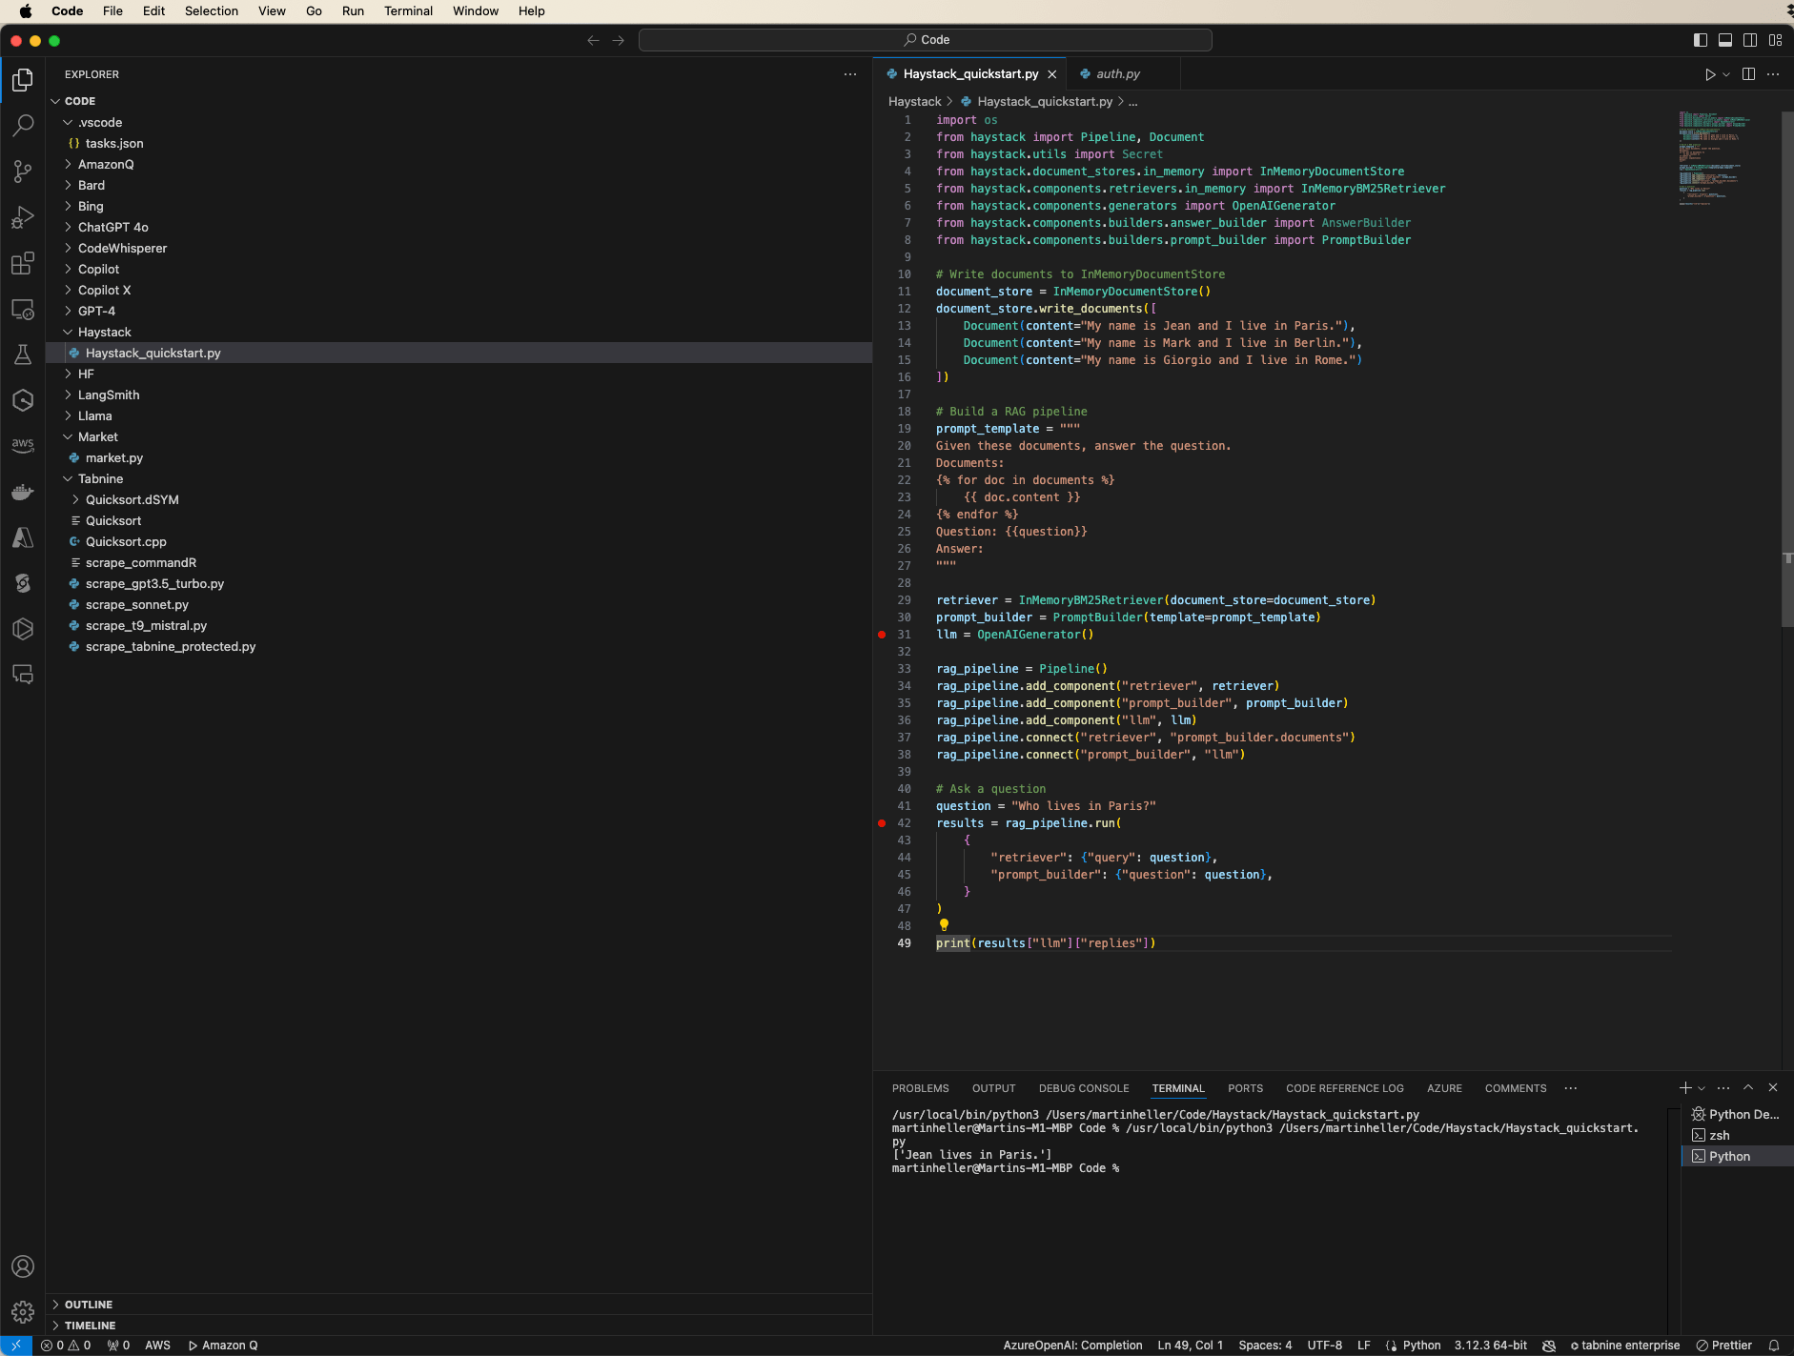This screenshot has height=1356, width=1794.
Task: Open the Testing flask icon
Action: (x=23, y=354)
